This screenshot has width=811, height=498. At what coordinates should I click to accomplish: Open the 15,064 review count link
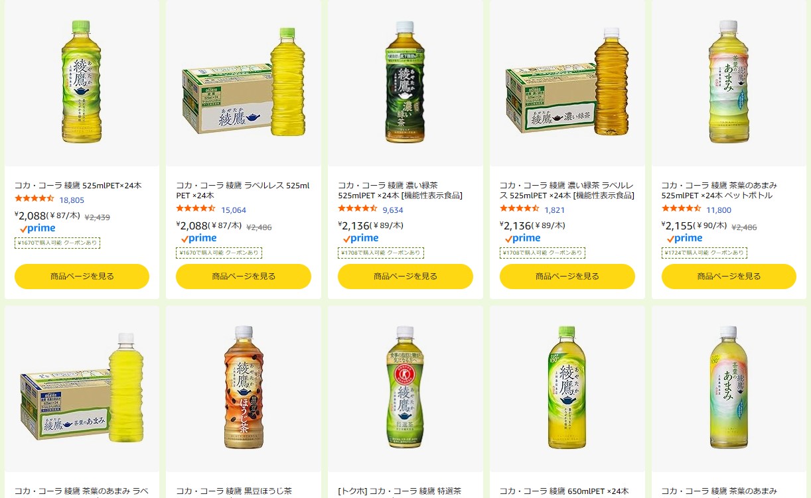click(x=234, y=210)
